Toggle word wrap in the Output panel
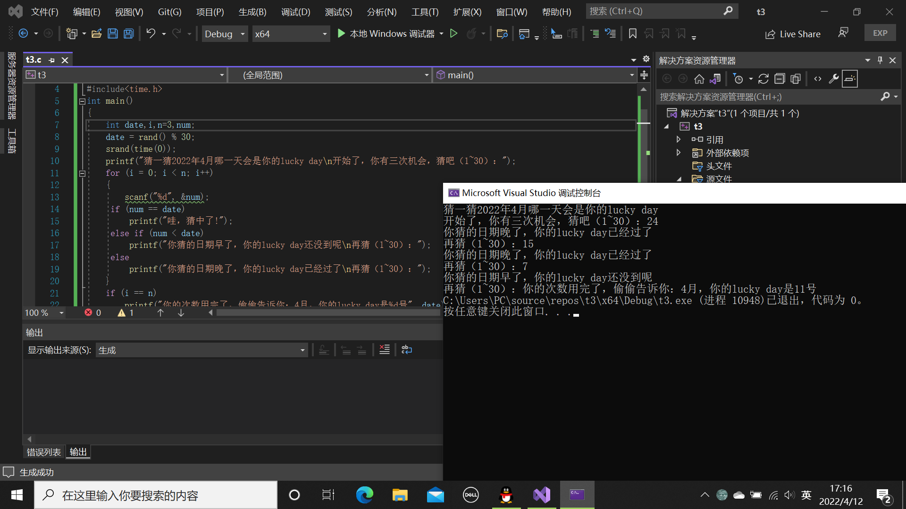Screen dimensions: 906x509 (x=407, y=350)
